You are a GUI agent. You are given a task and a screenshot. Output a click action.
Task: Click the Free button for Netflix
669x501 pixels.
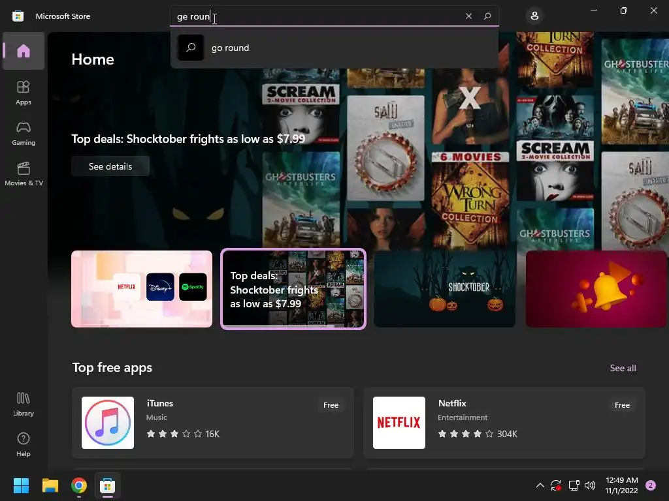(x=622, y=405)
